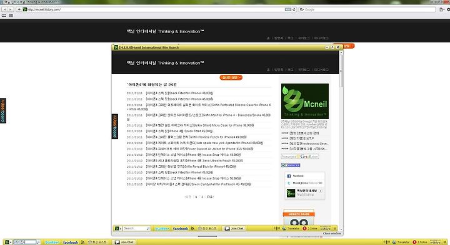Click the next page link in pagination
Viewport: 450px width, 245px height.
[x=211, y=197]
